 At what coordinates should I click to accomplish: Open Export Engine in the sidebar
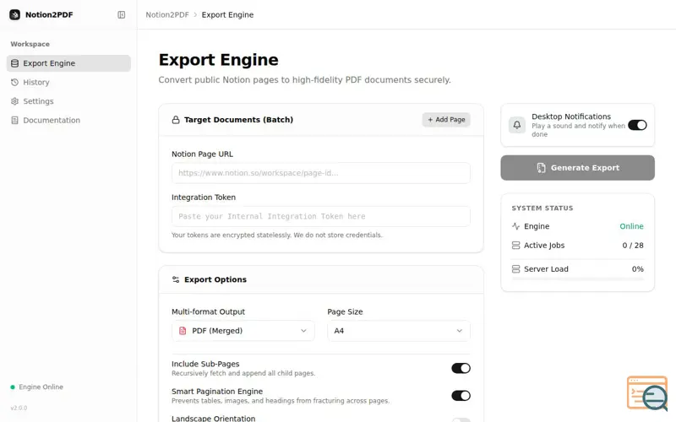68,63
